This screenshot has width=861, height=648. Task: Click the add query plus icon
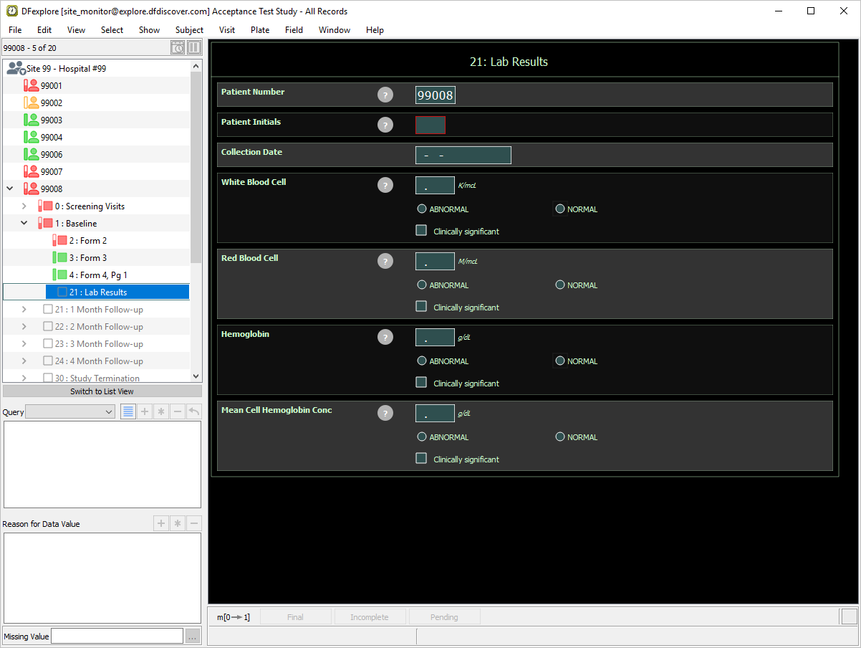click(145, 411)
